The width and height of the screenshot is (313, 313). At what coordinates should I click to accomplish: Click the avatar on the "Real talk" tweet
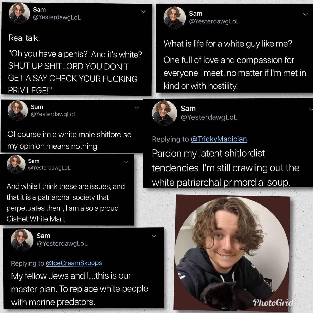tap(20, 14)
